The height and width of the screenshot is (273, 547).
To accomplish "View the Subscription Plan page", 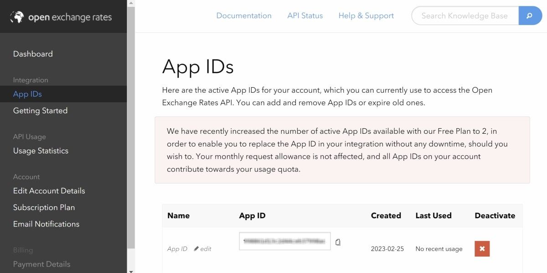I will click(x=44, y=207).
